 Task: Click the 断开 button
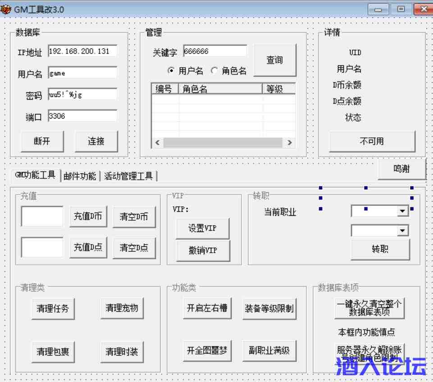tap(42, 141)
